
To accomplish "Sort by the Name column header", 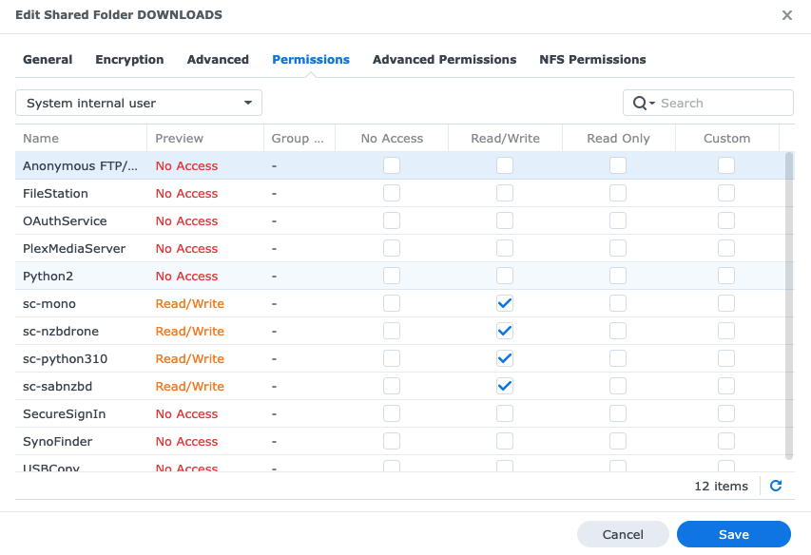I will click(81, 138).
